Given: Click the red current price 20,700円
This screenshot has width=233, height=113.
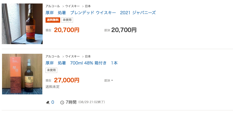Looking at the screenshot, I should (67, 30).
